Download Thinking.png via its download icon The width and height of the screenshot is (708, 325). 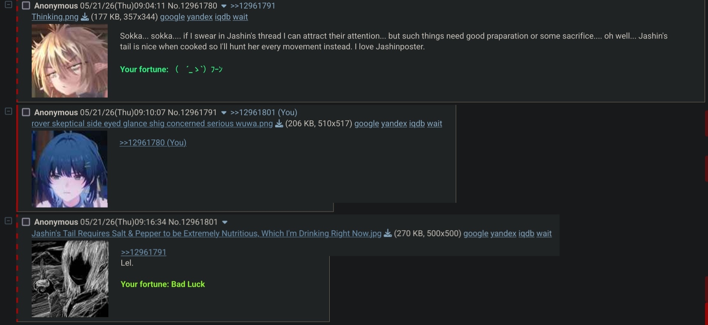pos(85,17)
